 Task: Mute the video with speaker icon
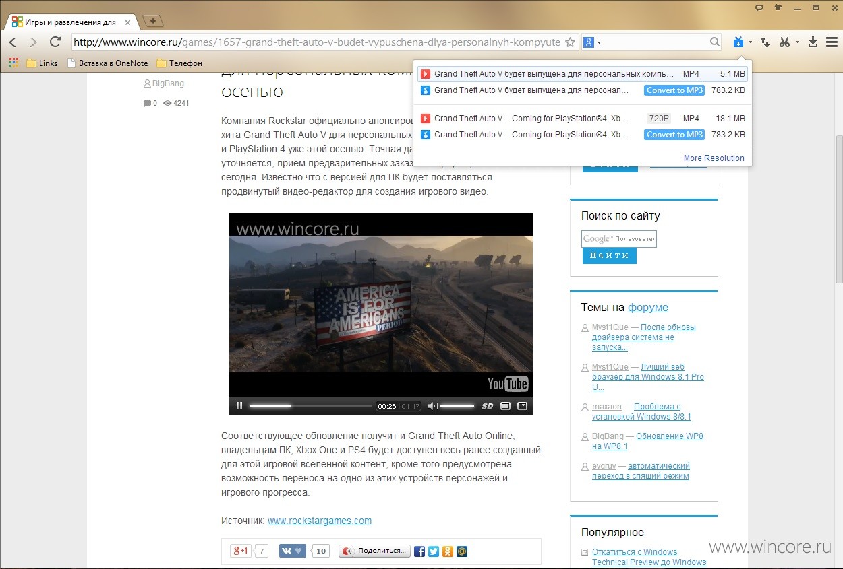click(432, 406)
